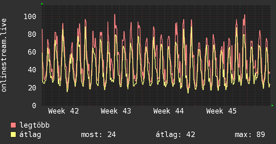Click the Week 43 axis label
The height and width of the screenshot is (144, 276).
tap(116, 111)
